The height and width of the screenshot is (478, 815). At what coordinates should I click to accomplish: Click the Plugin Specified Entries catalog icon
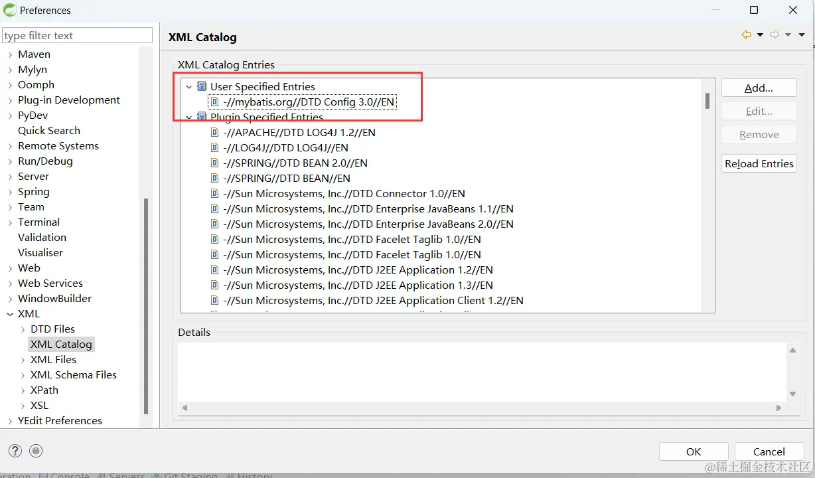[x=202, y=117]
